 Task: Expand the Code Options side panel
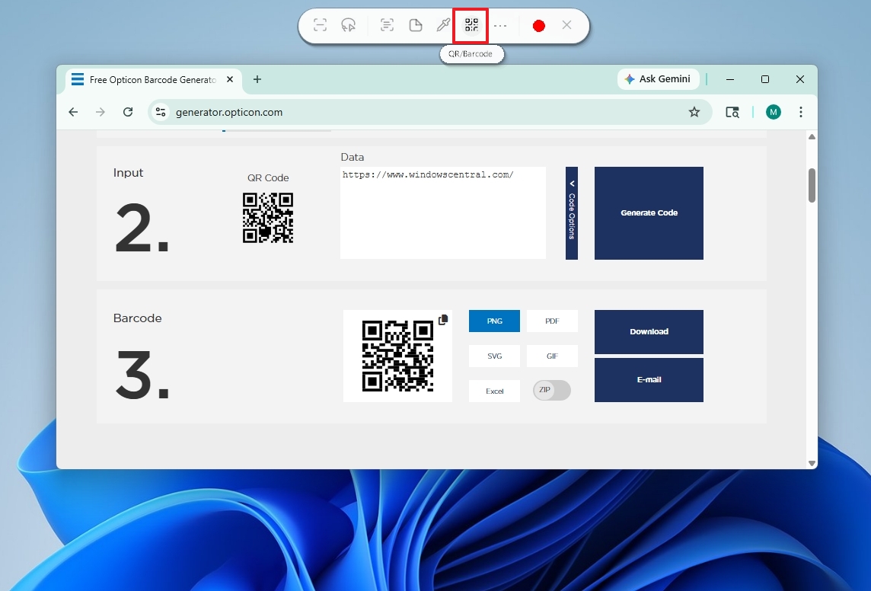[x=572, y=213]
